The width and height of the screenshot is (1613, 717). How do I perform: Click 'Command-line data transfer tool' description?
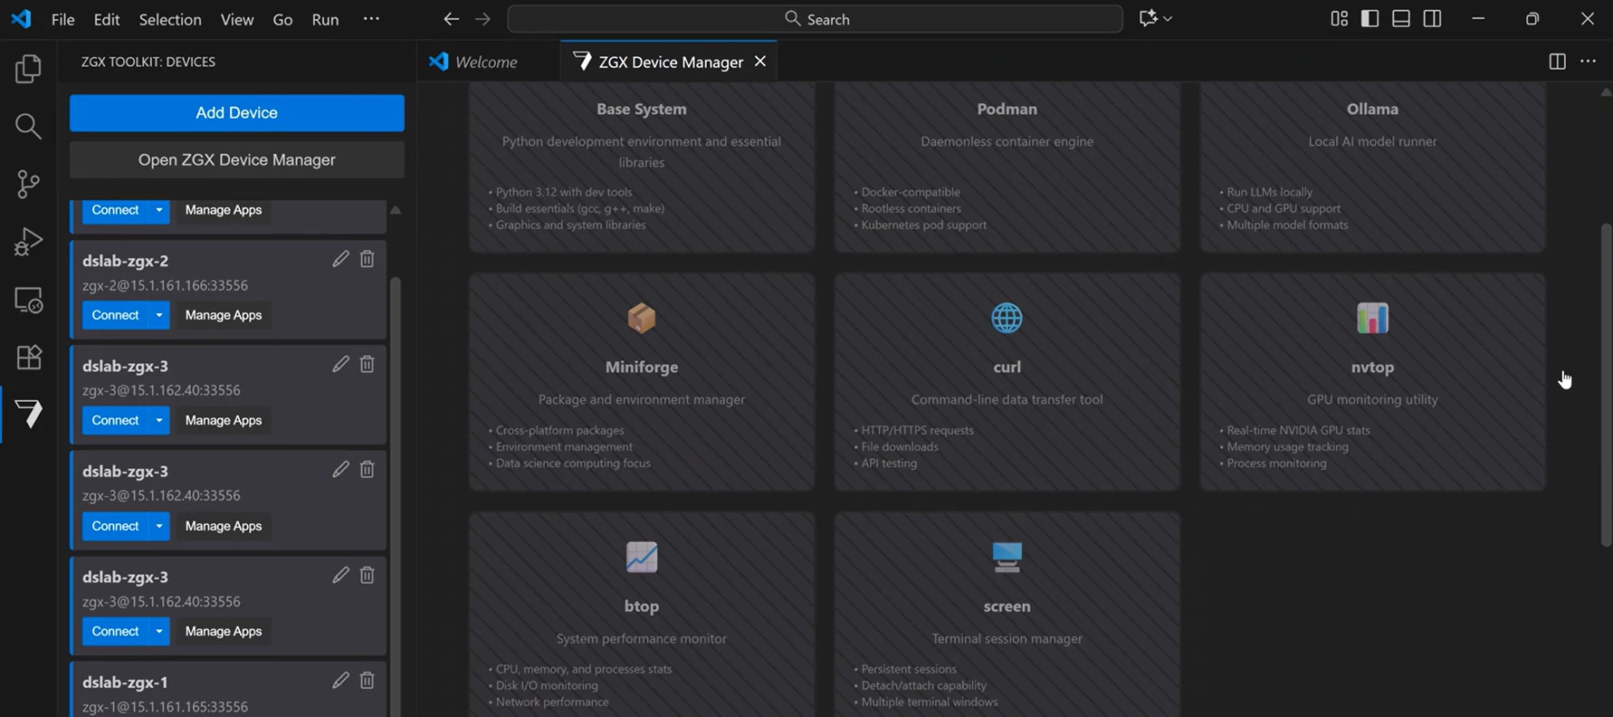coord(1007,399)
